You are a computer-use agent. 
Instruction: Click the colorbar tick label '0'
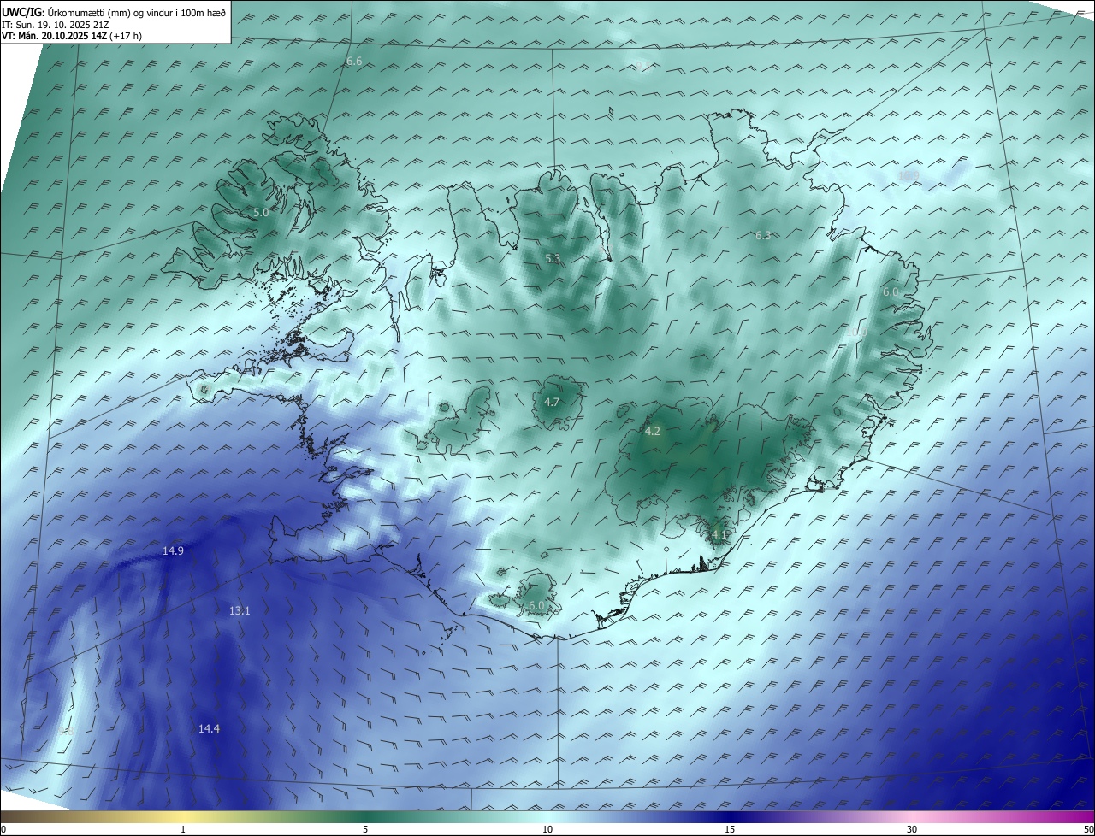(3, 829)
